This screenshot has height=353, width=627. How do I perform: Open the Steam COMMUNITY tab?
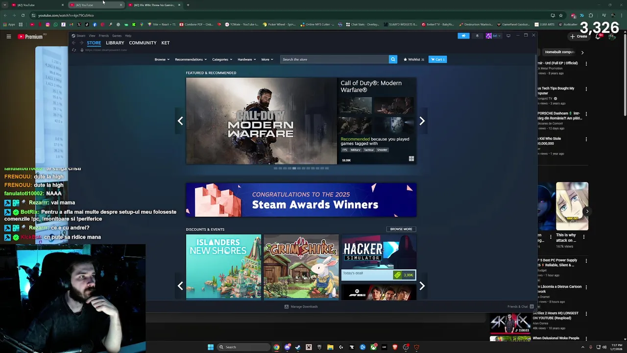point(143,43)
